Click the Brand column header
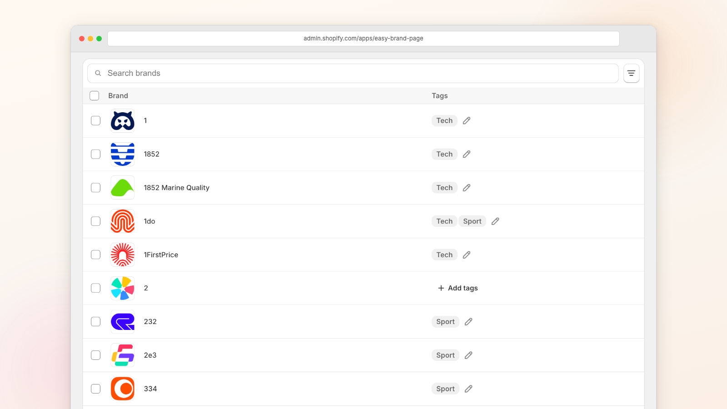 coord(118,96)
